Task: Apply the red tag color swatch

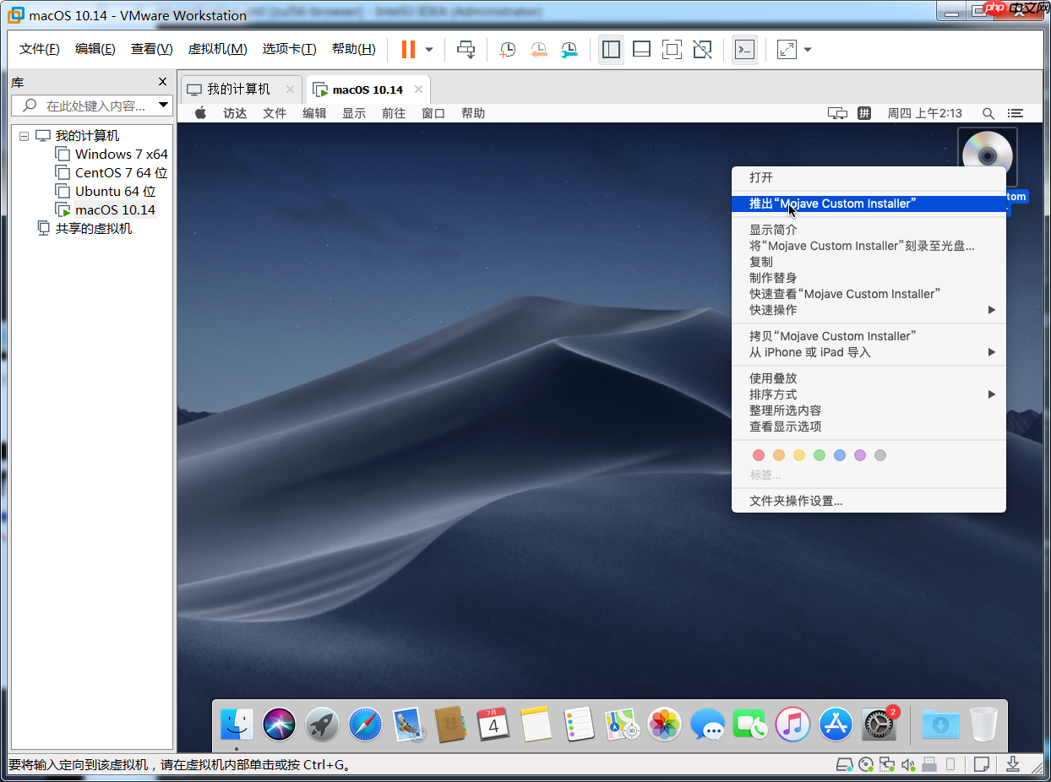Action: (x=758, y=455)
